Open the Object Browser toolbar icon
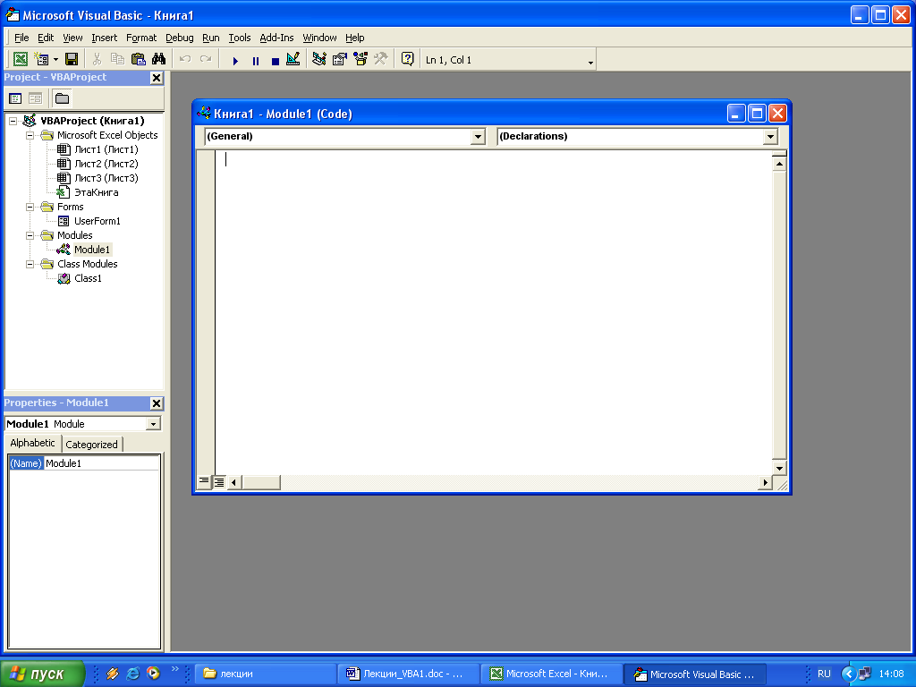Image resolution: width=916 pixels, height=687 pixels. coord(360,59)
